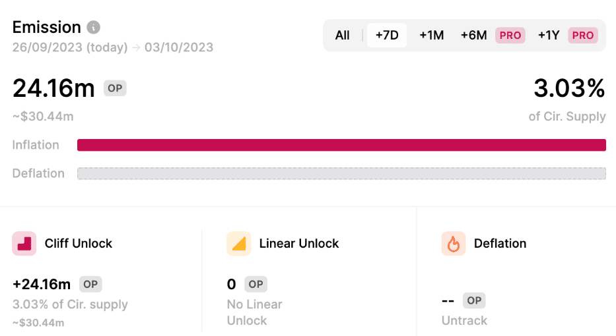Click the OP badge under Deflation
The image size is (616, 336).
tap(473, 300)
